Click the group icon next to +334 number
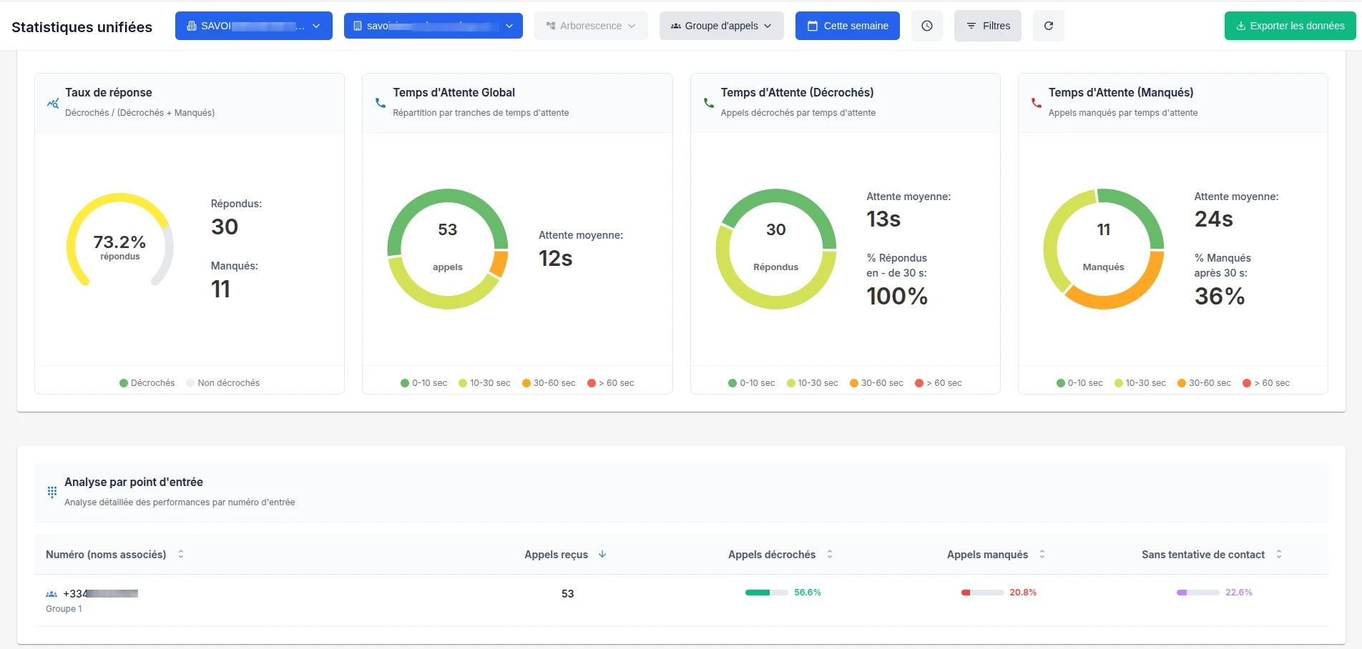 pos(52,594)
